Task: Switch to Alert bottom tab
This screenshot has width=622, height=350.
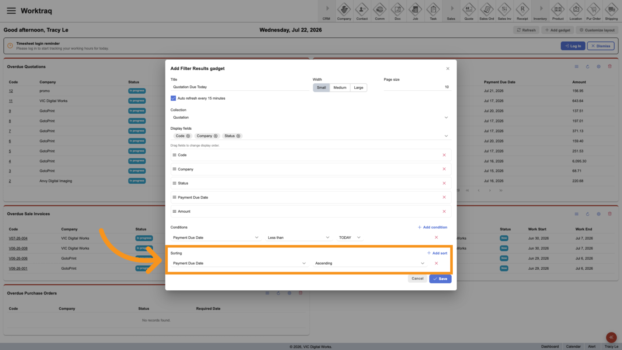Action: 592,347
